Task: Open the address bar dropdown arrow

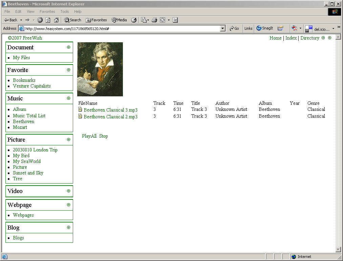Action: click(x=223, y=28)
